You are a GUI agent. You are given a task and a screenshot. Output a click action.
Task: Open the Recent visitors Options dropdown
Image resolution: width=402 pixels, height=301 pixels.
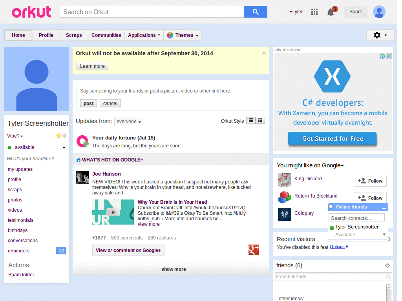tap(339, 247)
